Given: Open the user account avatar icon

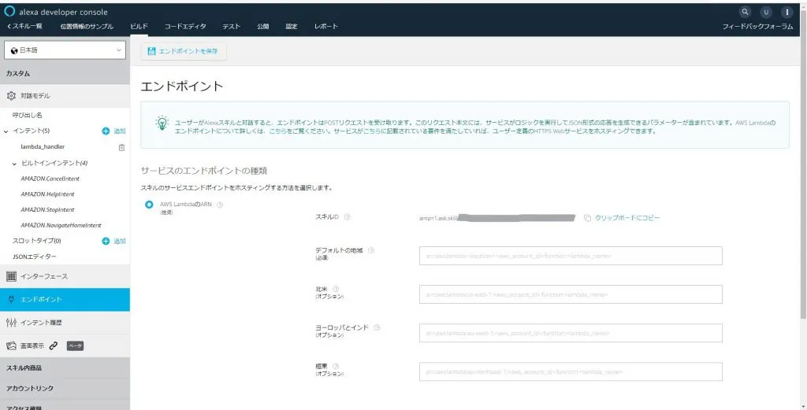Looking at the screenshot, I should (x=766, y=12).
